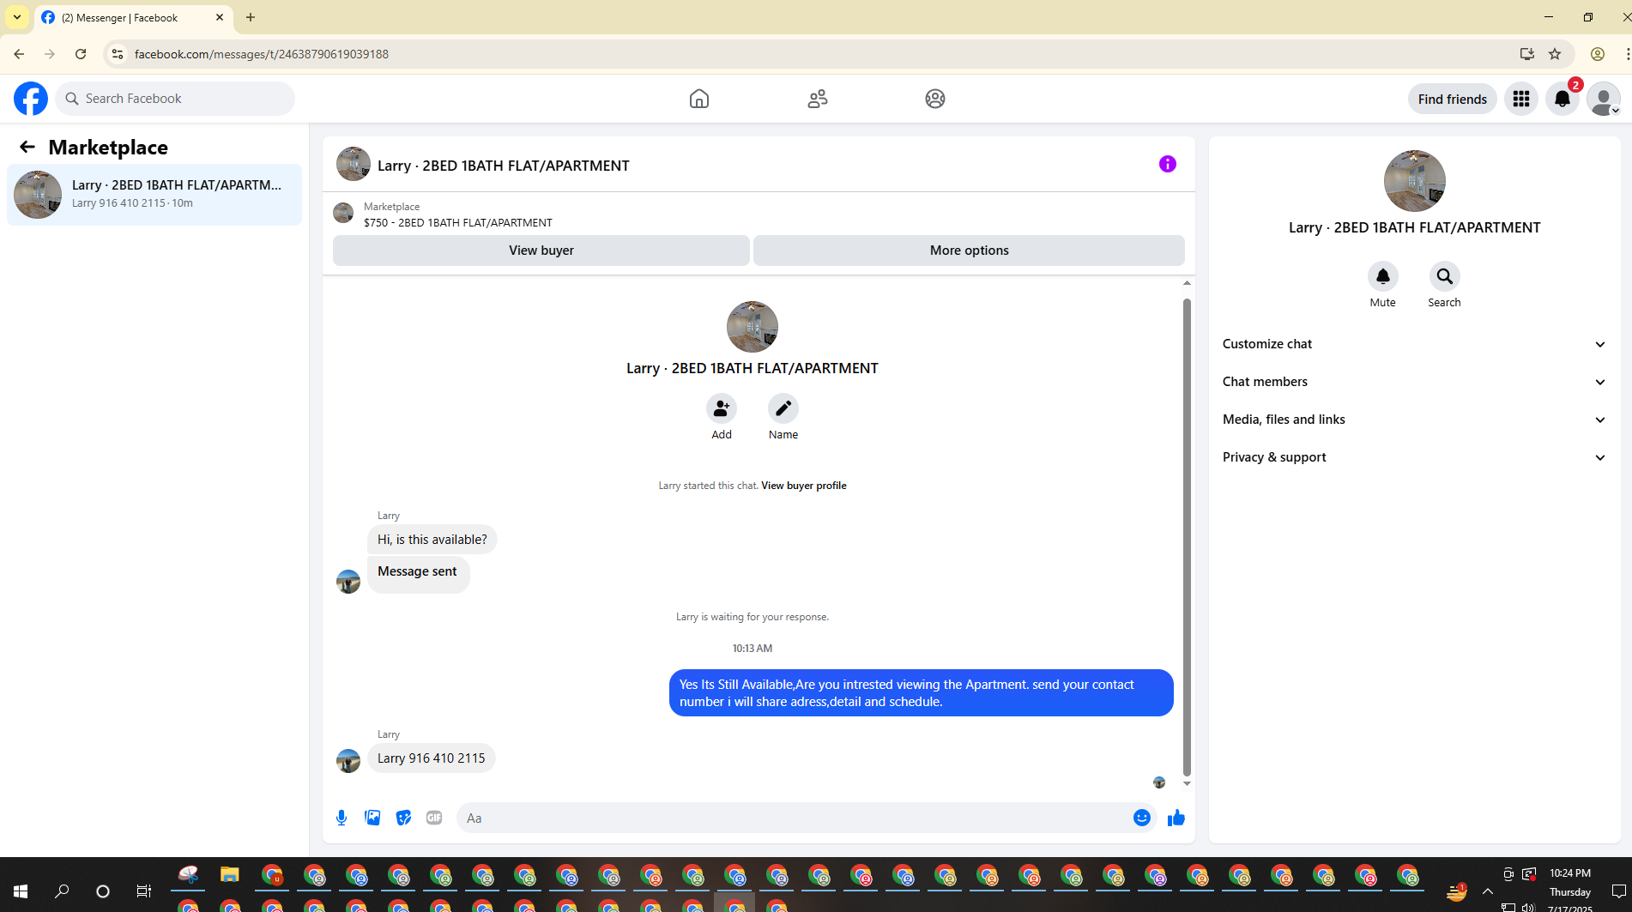Edit the chat name with pencil icon
The width and height of the screenshot is (1632, 912).
(x=783, y=408)
